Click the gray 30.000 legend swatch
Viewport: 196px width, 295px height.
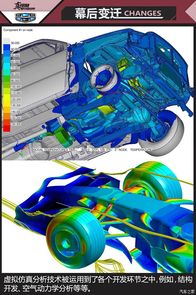pyautogui.click(x=6, y=41)
